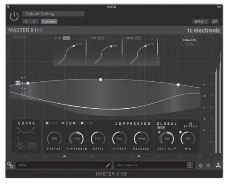231x186 pixels.
Task: Click the Compare button
Action: pos(49,21)
